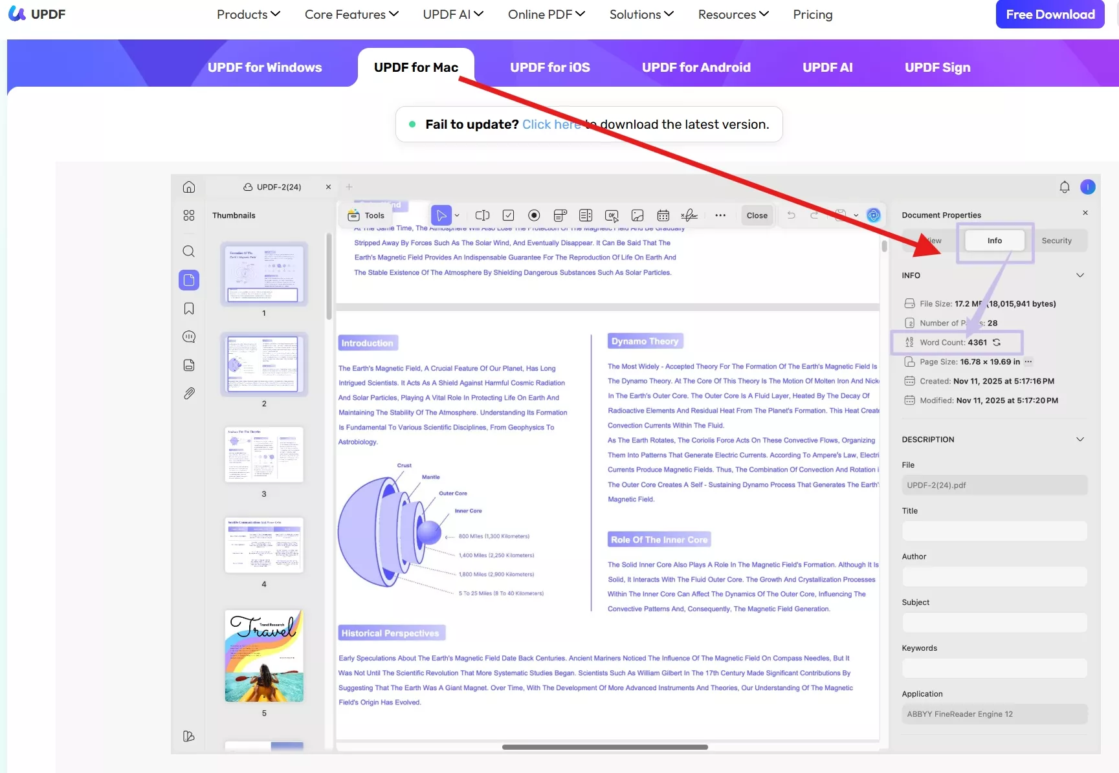Switch to the UPDF for iOS tab
Screen dimensions: 1119x773
coord(550,67)
